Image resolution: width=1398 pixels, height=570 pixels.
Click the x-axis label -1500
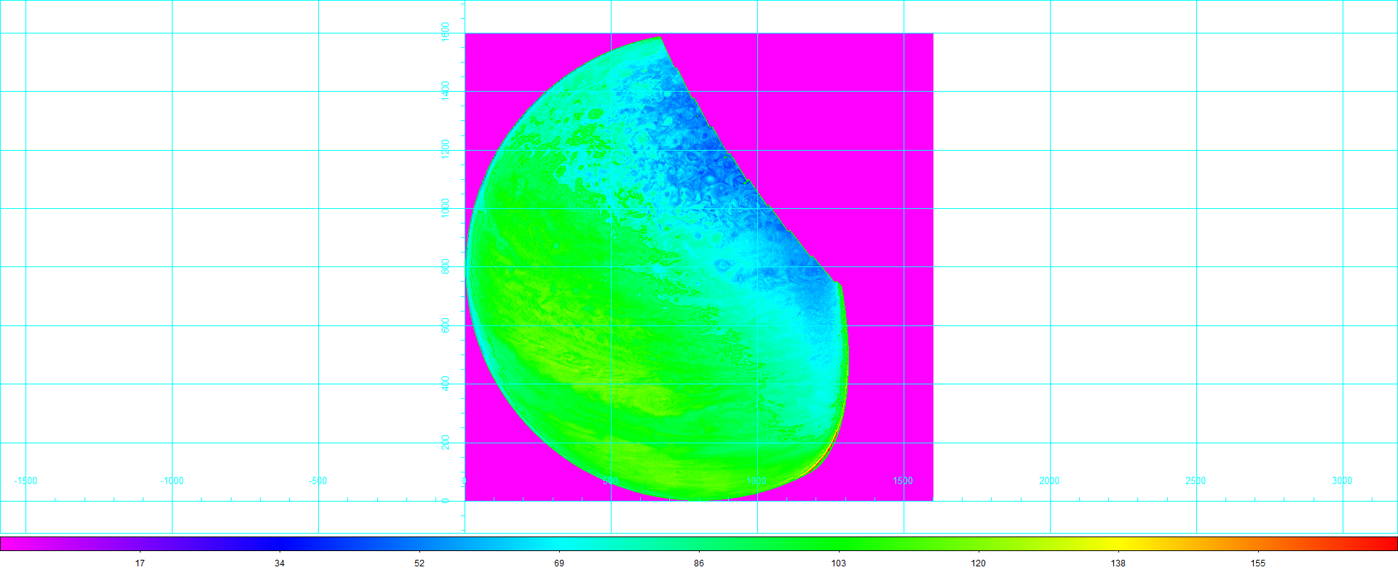[25, 481]
